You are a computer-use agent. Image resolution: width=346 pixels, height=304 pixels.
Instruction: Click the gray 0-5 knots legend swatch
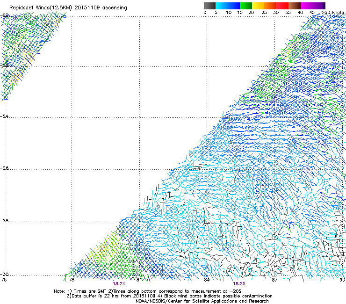click(x=209, y=6)
